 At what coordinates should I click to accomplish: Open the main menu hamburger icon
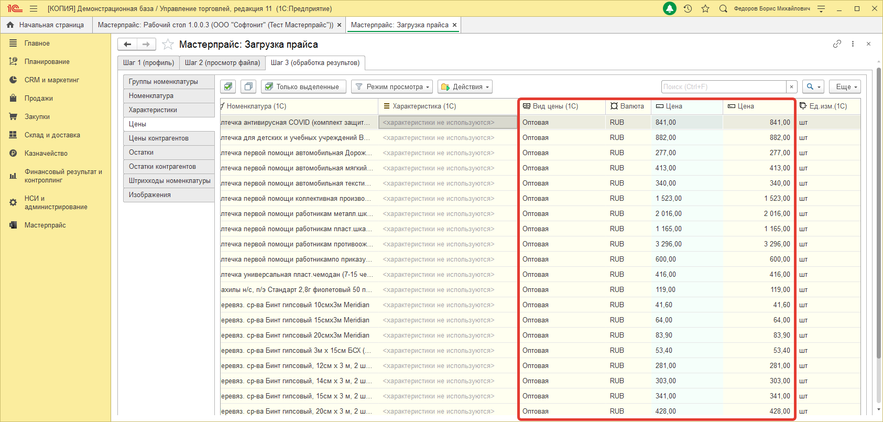34,8
